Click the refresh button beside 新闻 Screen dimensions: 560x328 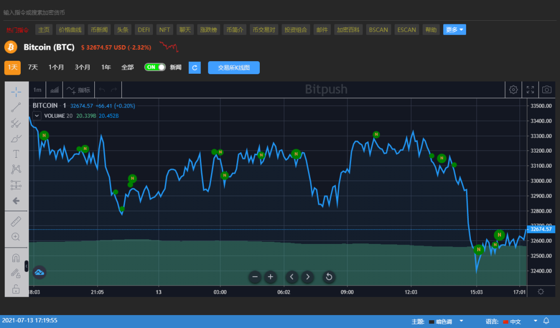point(194,67)
